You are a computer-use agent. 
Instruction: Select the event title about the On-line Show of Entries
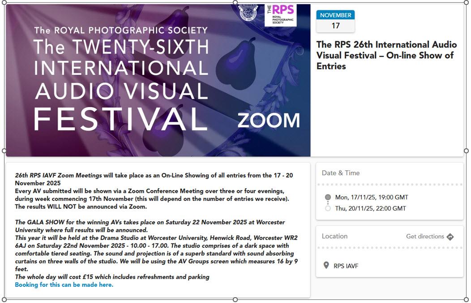(386, 55)
